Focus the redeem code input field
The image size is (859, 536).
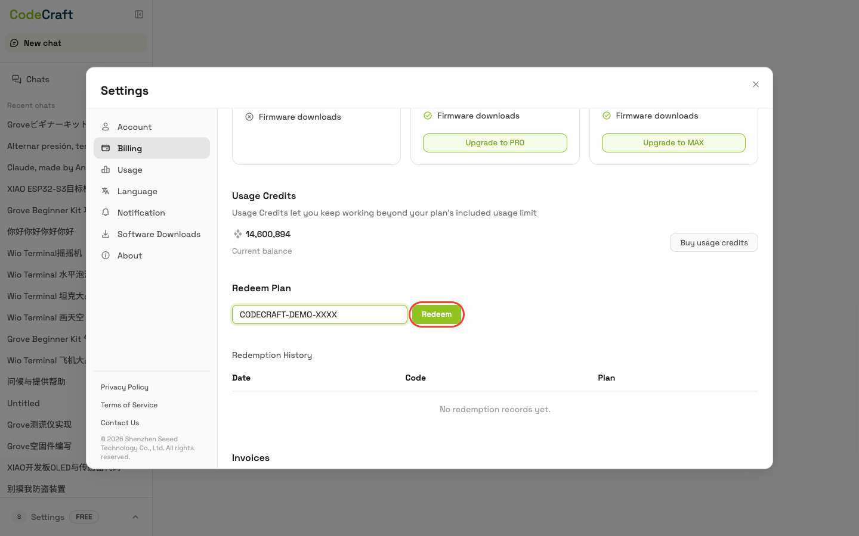(x=320, y=314)
